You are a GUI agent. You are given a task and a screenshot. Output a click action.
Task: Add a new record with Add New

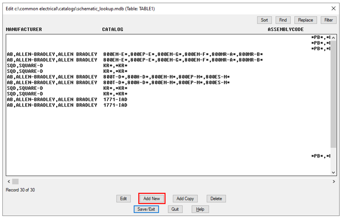tap(152, 199)
